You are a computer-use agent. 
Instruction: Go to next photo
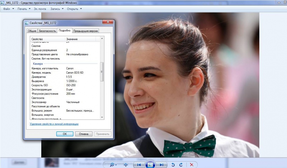tap(161, 165)
